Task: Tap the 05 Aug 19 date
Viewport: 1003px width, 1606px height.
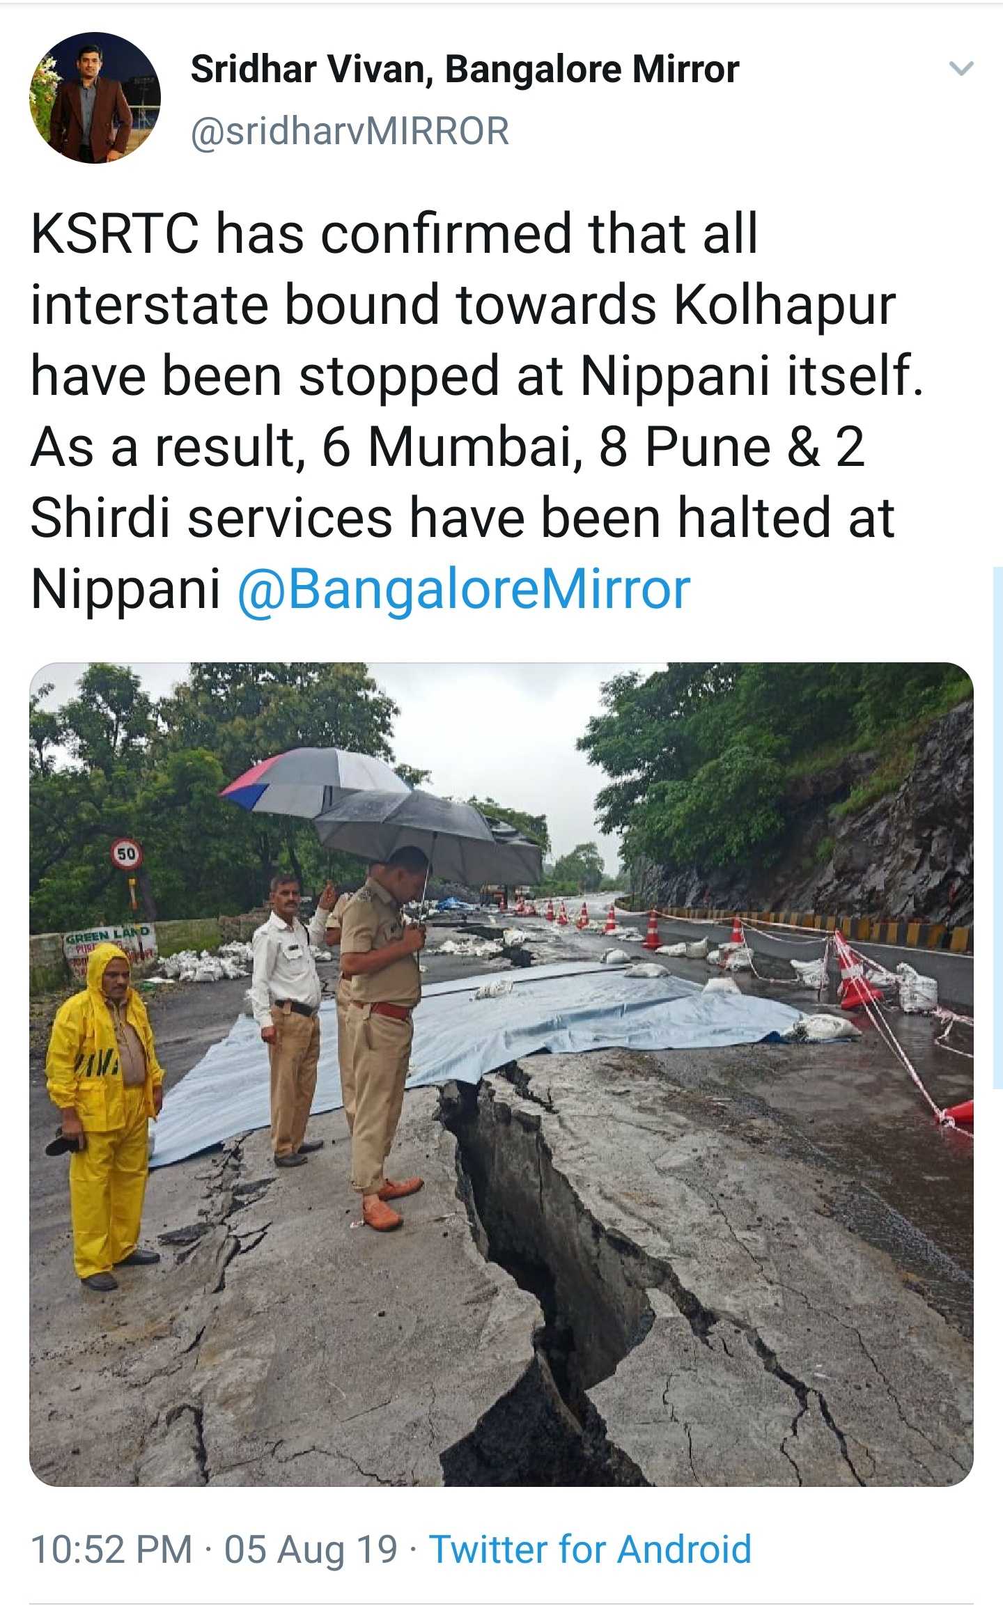Action: pyautogui.click(x=311, y=1550)
